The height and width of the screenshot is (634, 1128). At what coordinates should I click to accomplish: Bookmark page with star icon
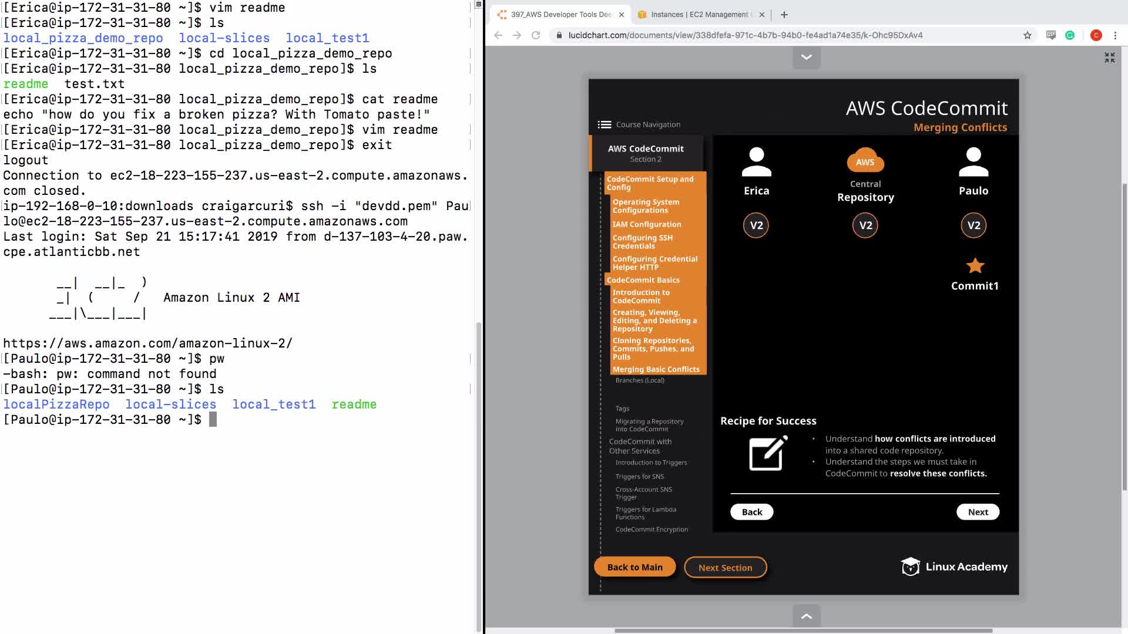pos(1027,35)
